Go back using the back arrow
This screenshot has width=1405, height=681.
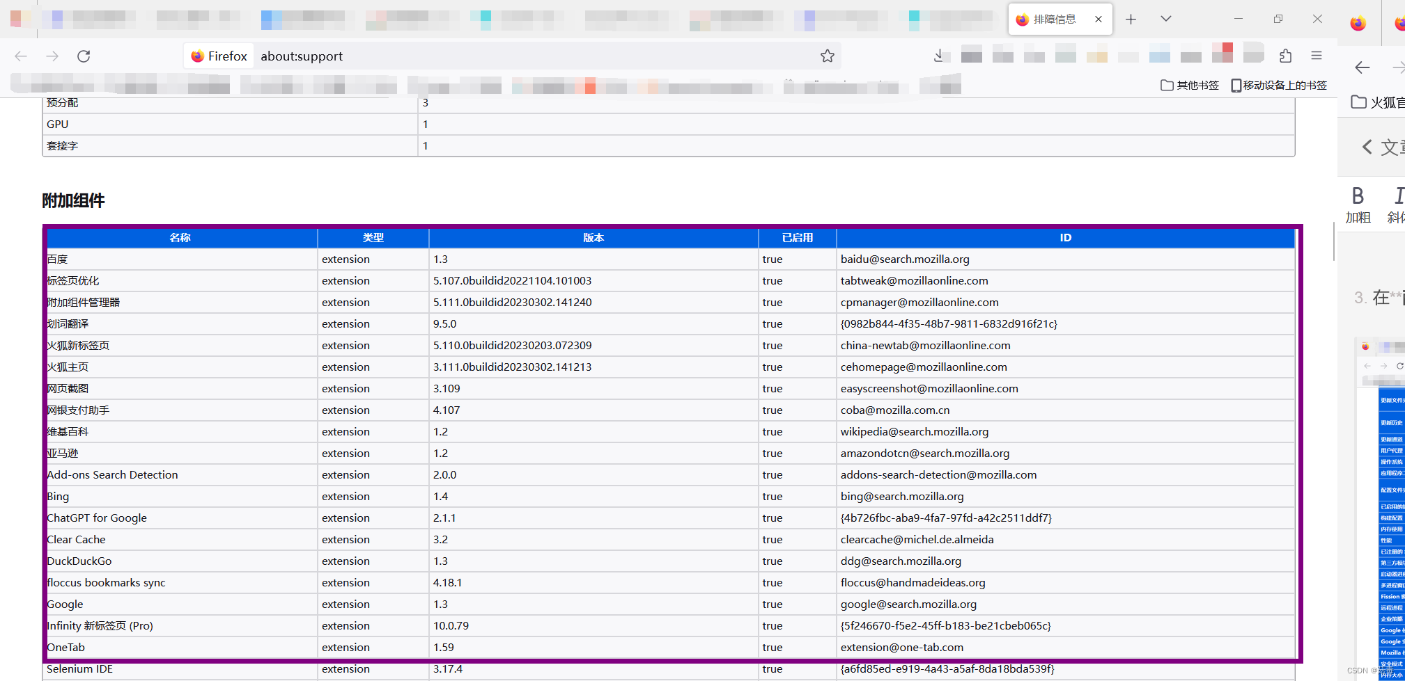pos(21,56)
